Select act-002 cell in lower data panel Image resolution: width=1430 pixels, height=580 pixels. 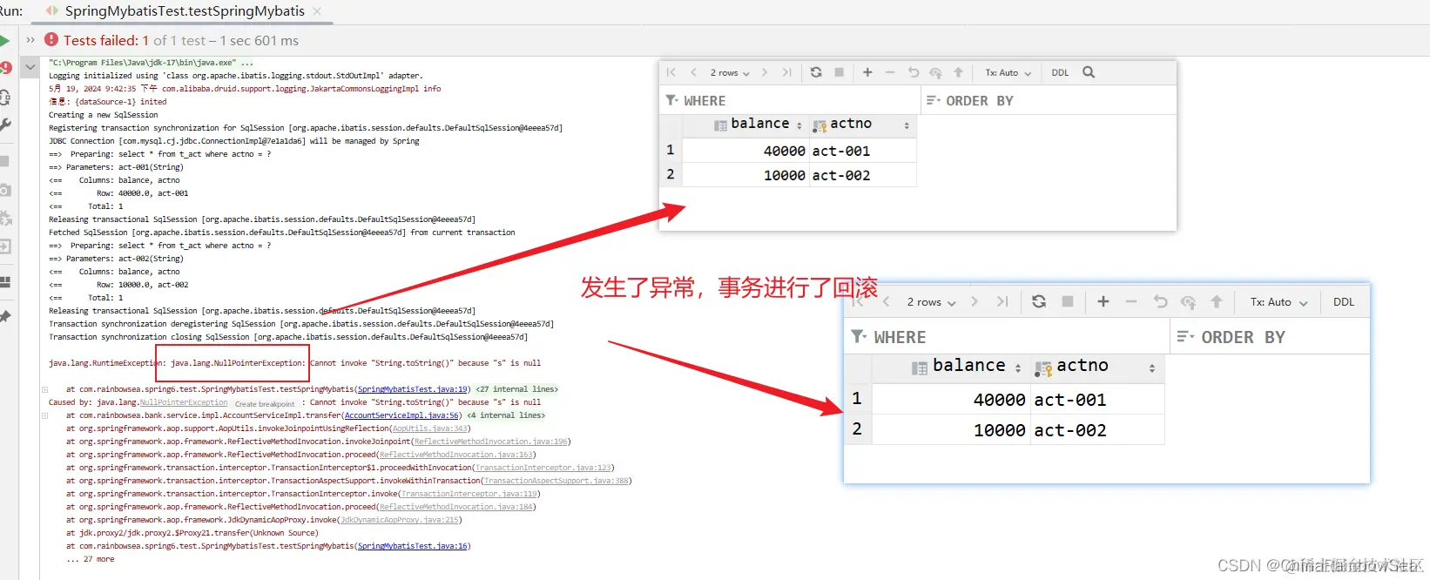point(1097,429)
